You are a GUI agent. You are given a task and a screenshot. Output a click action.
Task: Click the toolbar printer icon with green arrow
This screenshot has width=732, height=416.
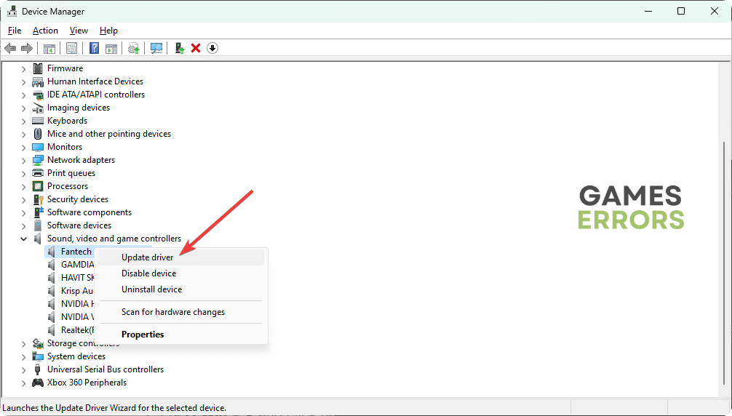[x=133, y=48]
